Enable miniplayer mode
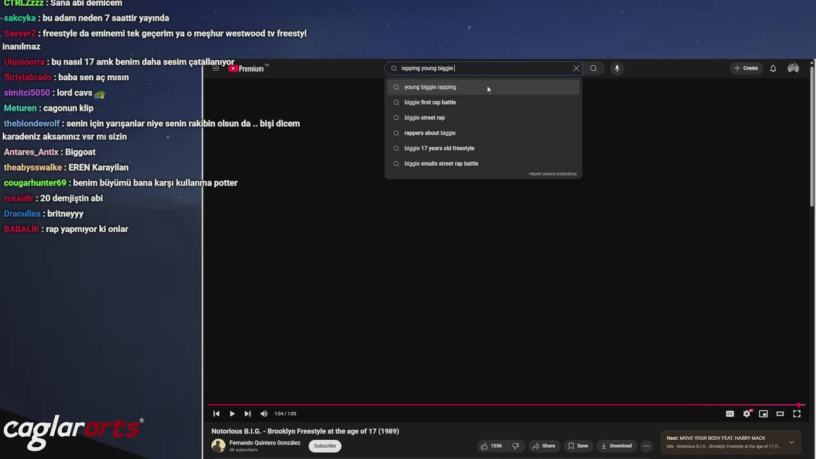The width and height of the screenshot is (816, 459). pyautogui.click(x=763, y=414)
